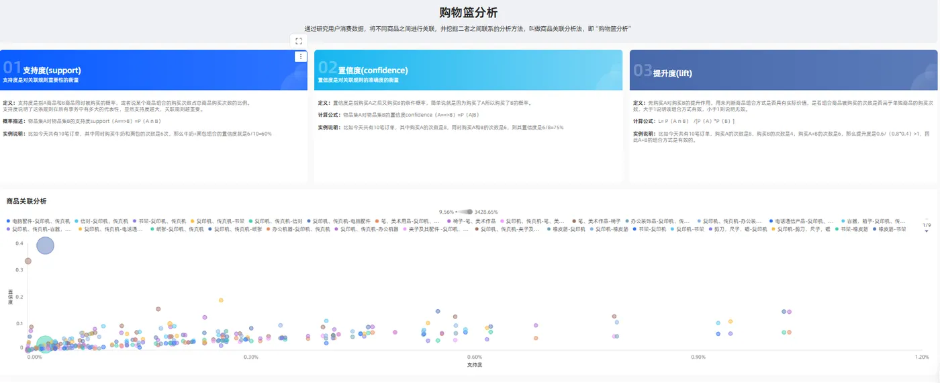Screen dimensions: 940x383
Task: Toggle legend entry 复印机、传真机-办公机器
Action: [x=367, y=230]
